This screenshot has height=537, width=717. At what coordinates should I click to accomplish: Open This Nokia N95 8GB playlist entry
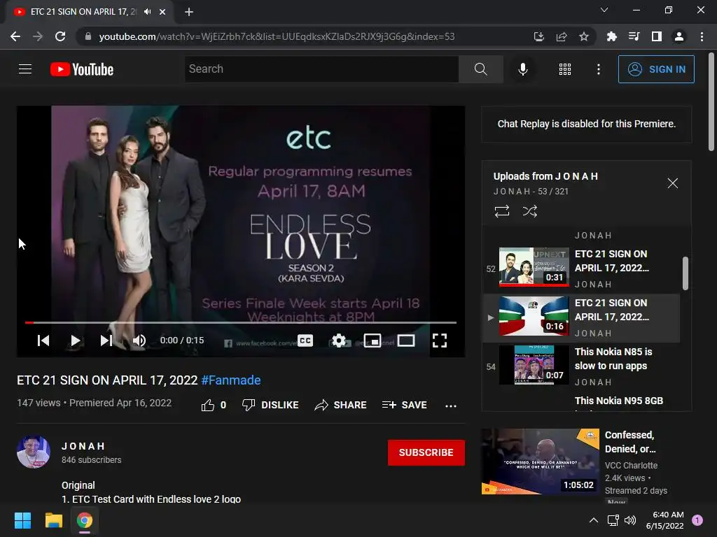pyautogui.click(x=619, y=401)
